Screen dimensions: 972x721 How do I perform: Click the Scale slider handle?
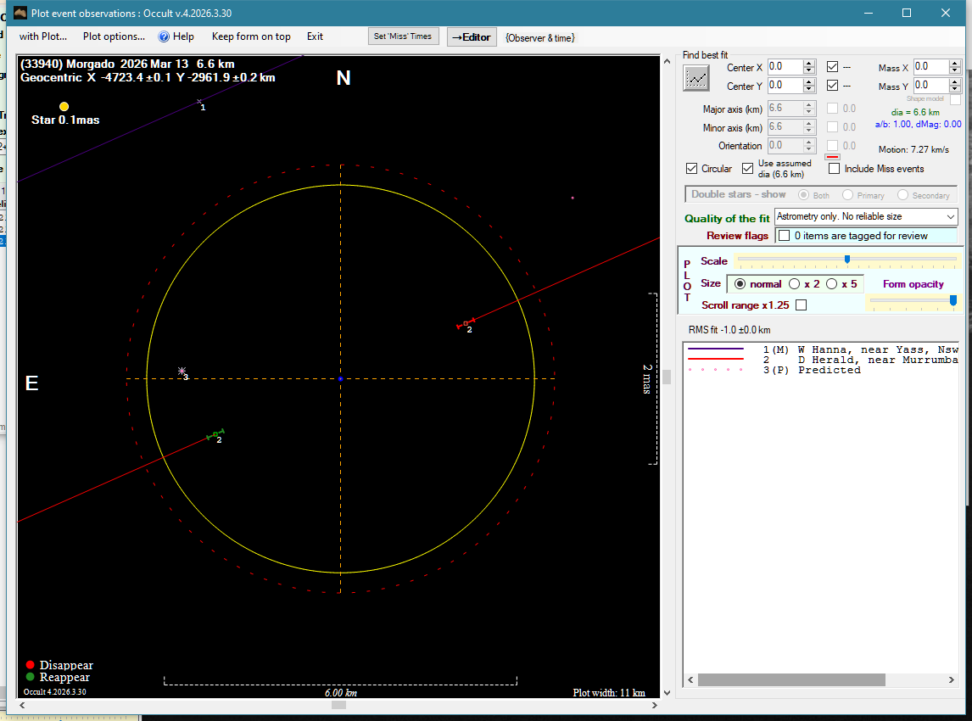[846, 260]
